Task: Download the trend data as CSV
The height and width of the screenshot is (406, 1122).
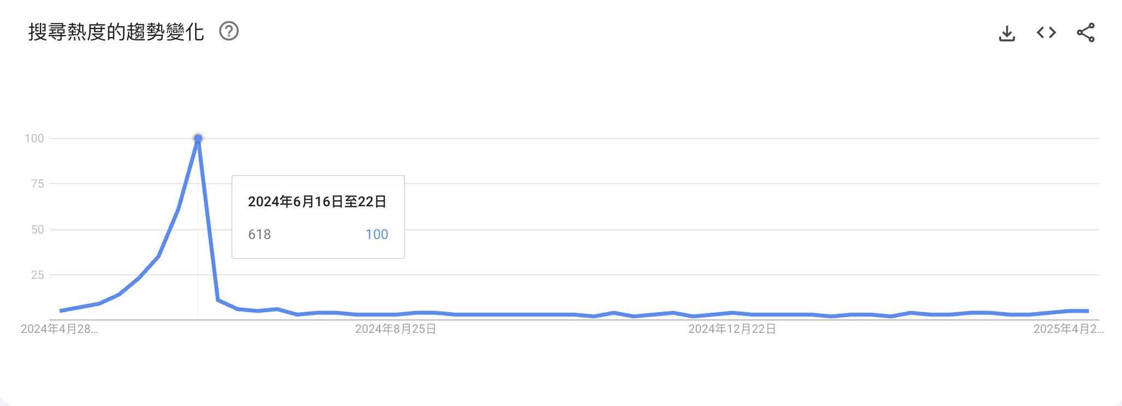Action: (x=1007, y=33)
